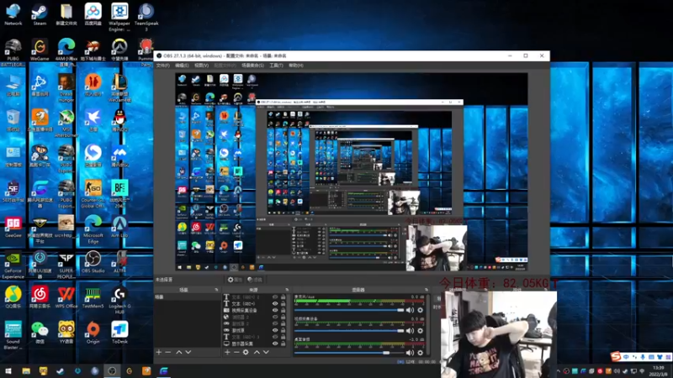
Task: Adjust the 视频采集设备 volume slider
Action: [349, 331]
